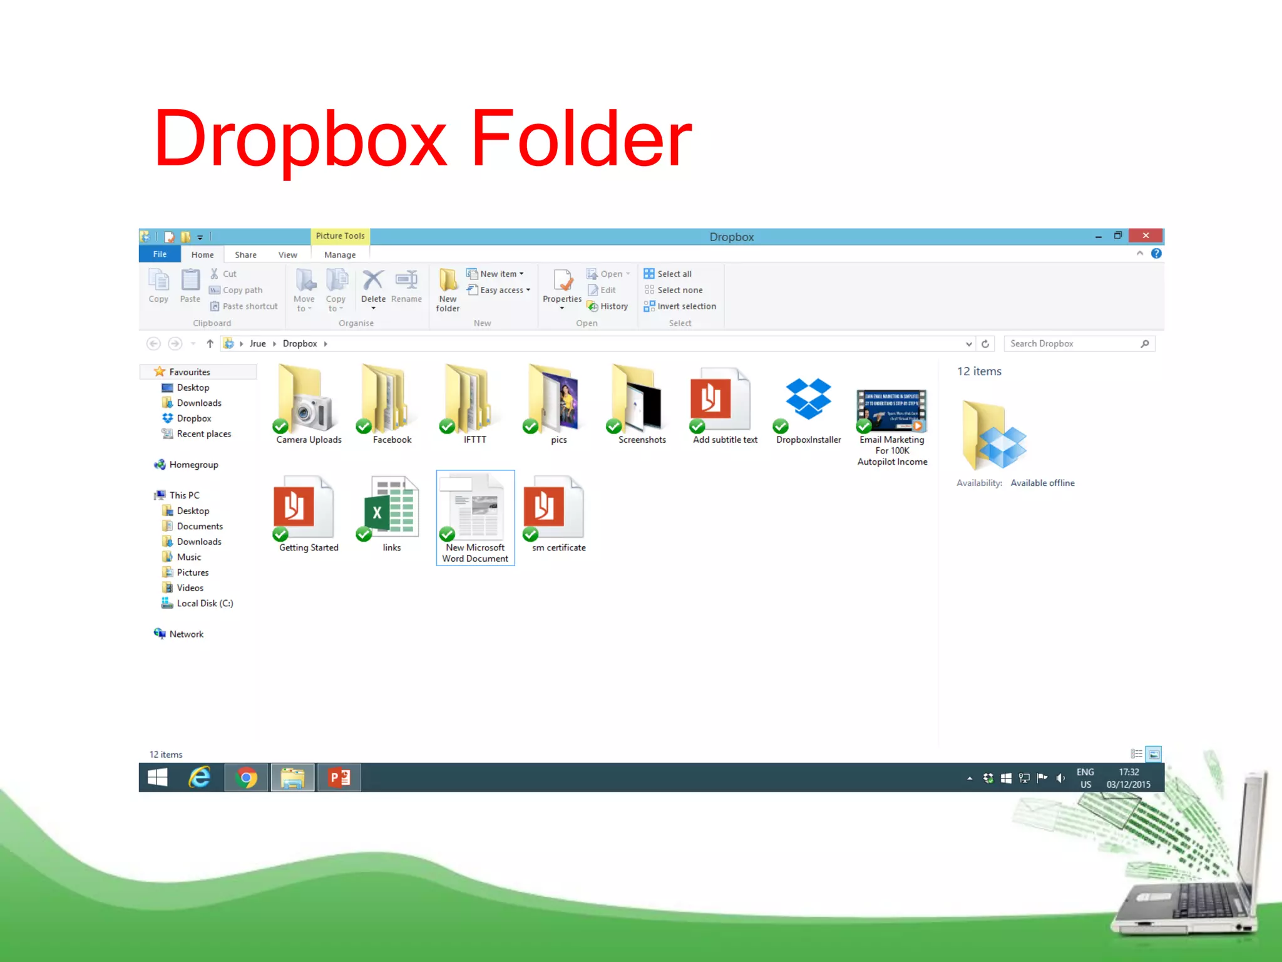Click Invert selection in the ribbon

680,306
